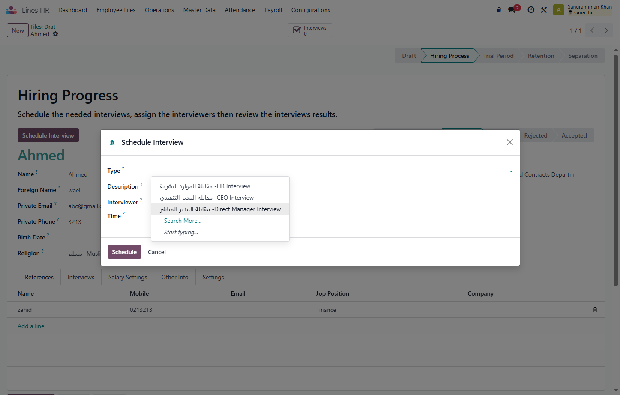Click the crossed tools icon in top bar
The height and width of the screenshot is (395, 620).
tap(544, 10)
